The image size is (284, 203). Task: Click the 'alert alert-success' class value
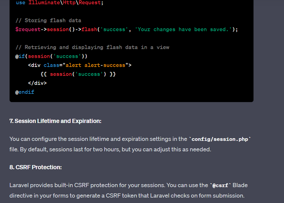point(95,65)
